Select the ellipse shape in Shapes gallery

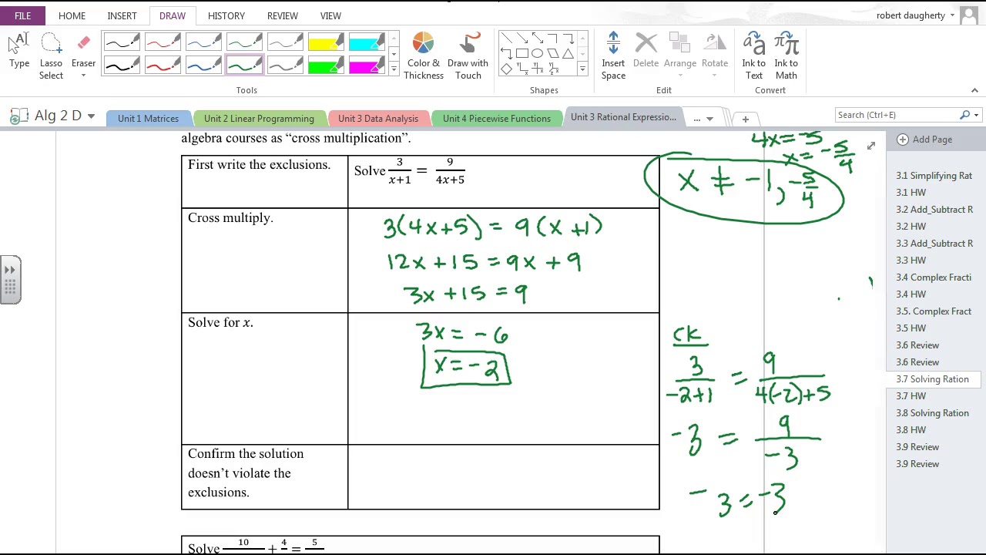point(537,53)
